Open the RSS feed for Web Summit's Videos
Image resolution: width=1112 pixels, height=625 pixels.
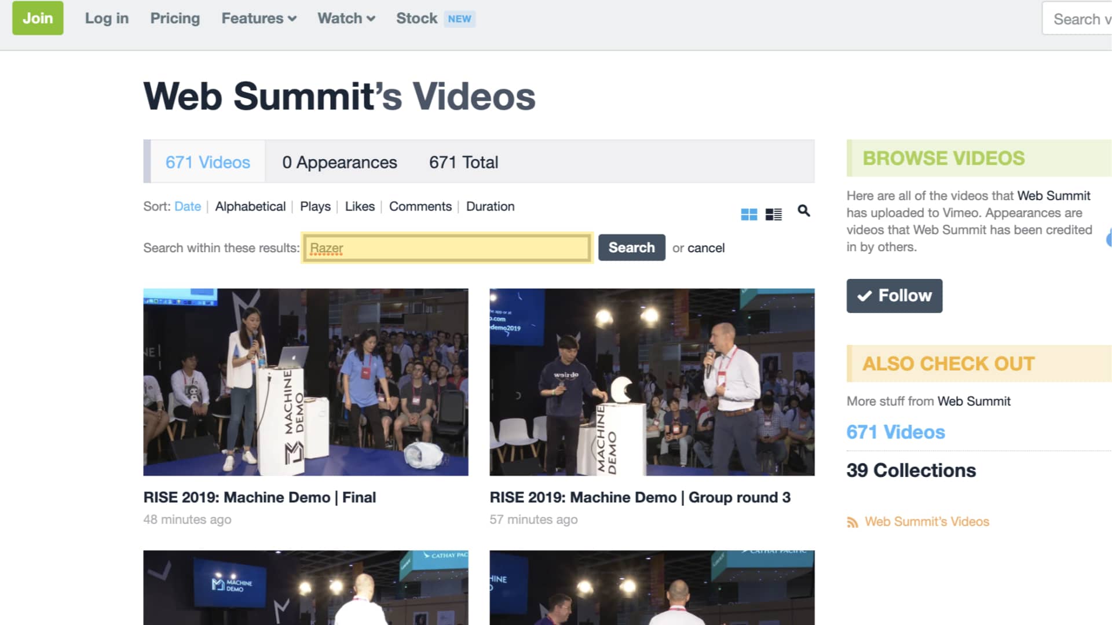coord(926,521)
